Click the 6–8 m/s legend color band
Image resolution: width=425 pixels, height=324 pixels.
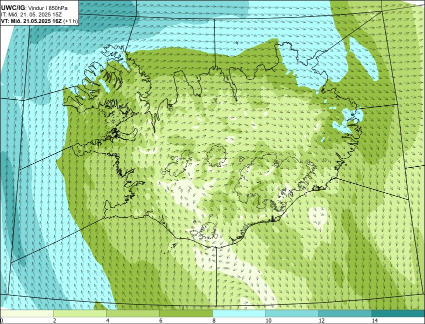point(186,314)
